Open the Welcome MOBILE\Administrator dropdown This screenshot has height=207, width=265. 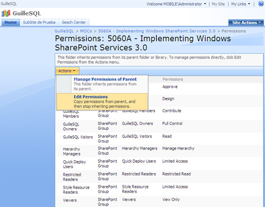(176, 4)
